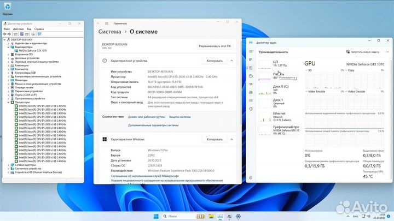The height and width of the screenshot is (221, 394).
Task: Select Ethernet performance item
Action: [x=279, y=117]
